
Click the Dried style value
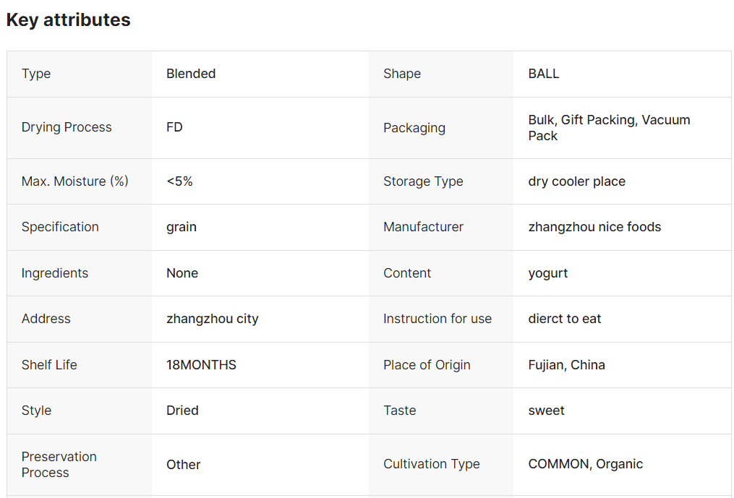pyautogui.click(x=182, y=411)
